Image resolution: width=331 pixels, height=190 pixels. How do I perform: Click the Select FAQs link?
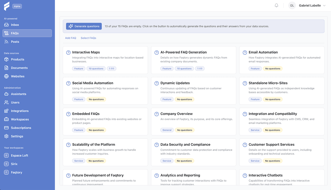pos(89,38)
